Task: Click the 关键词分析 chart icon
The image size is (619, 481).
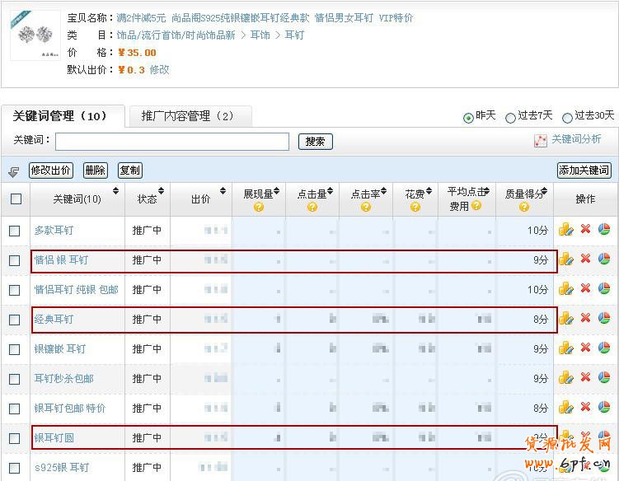Action: (541, 141)
